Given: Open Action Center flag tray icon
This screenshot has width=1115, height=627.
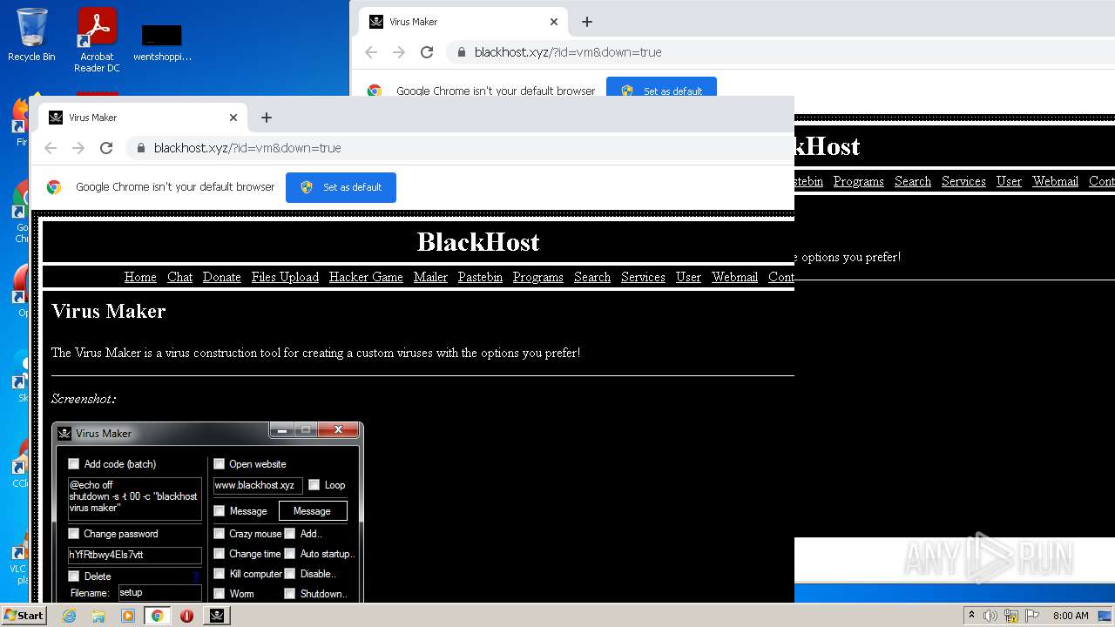Looking at the screenshot, I should pyautogui.click(x=1032, y=616).
